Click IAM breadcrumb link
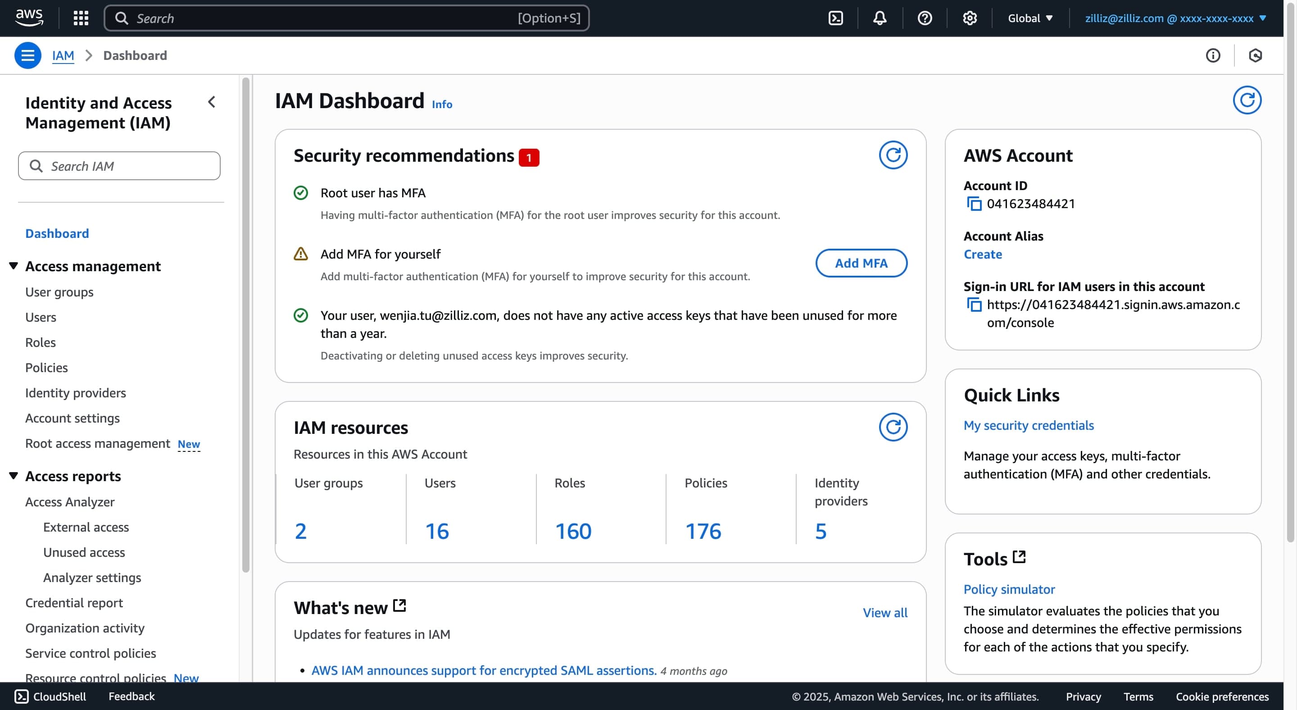The image size is (1297, 710). (63, 55)
